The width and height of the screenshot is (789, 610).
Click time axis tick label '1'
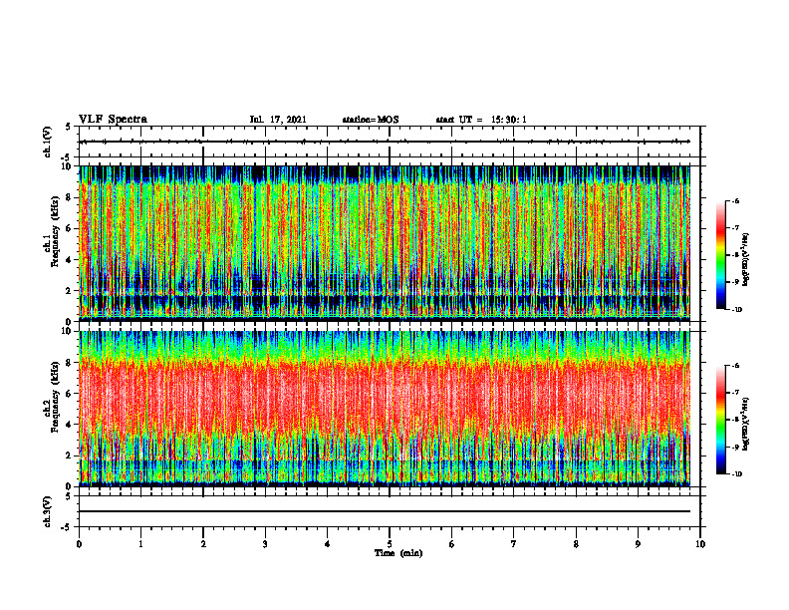click(x=140, y=544)
